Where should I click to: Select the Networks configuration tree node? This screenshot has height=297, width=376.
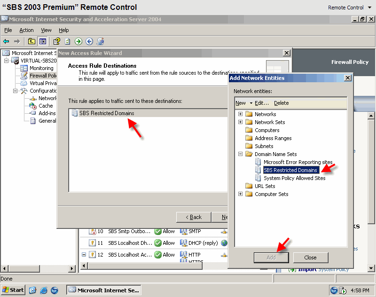[47, 98]
